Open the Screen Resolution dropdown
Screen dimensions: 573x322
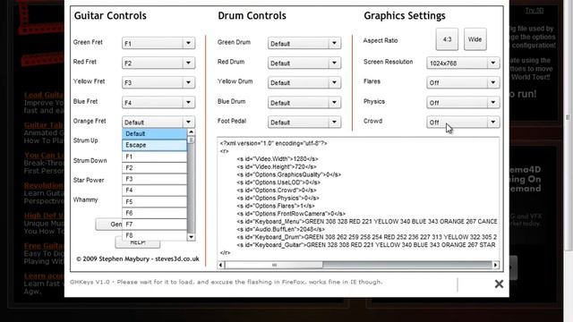tap(463, 63)
